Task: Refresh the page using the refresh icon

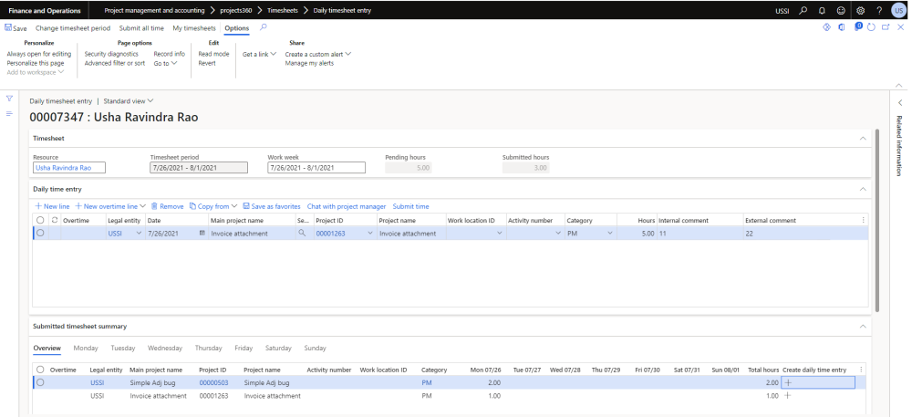Action: (871, 28)
